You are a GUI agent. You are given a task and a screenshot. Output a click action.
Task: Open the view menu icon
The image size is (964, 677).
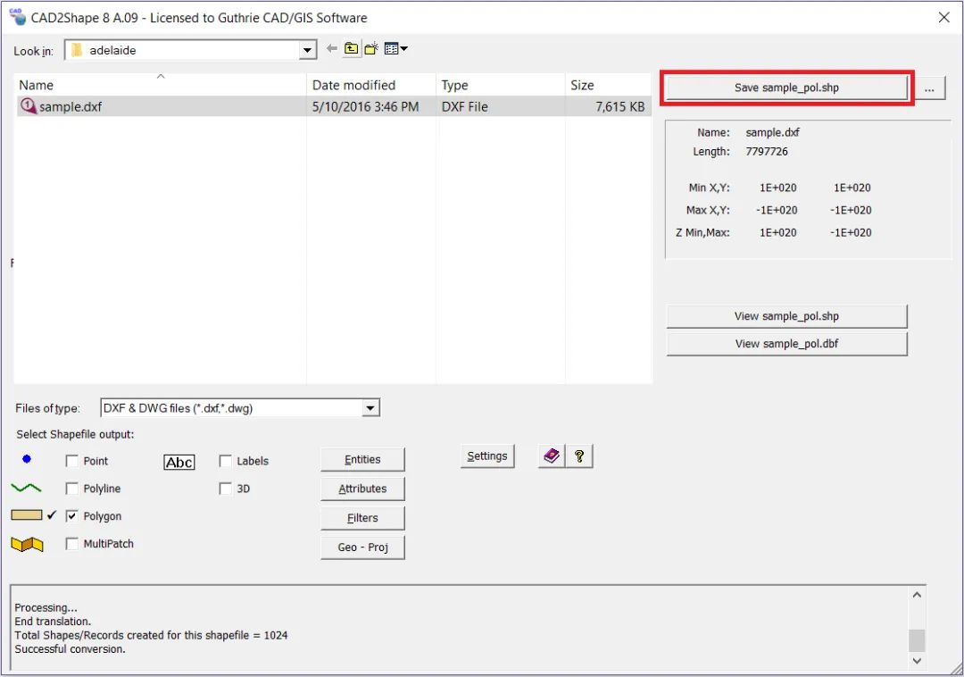pyautogui.click(x=395, y=48)
